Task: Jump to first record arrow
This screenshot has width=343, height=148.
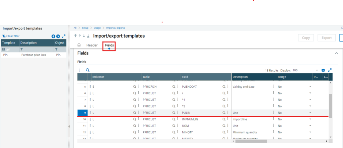Action: 75,36
